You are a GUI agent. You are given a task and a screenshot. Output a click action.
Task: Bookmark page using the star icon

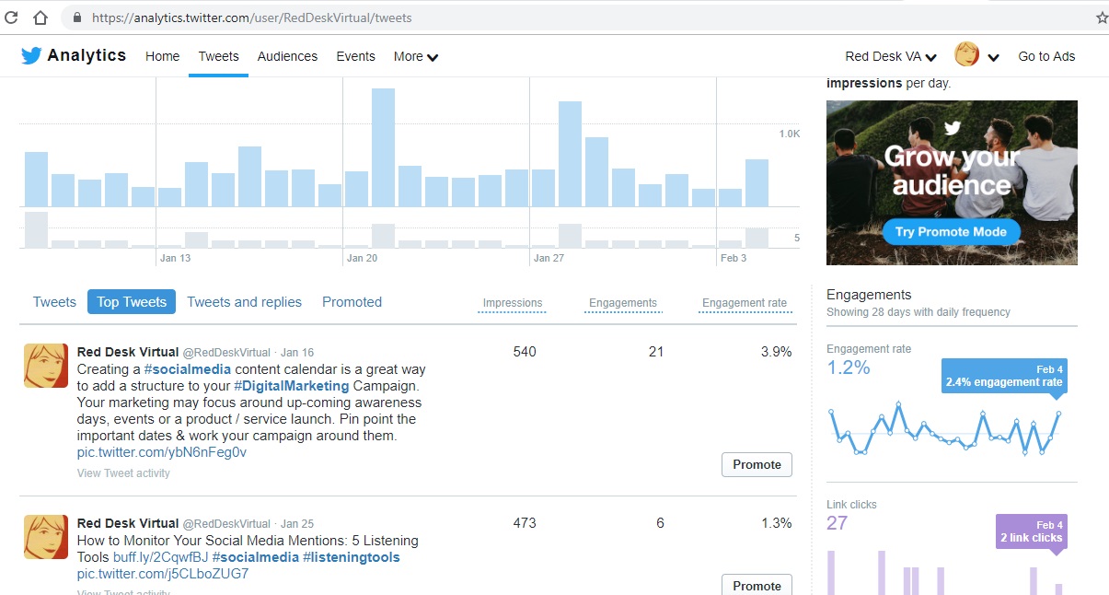click(1102, 17)
